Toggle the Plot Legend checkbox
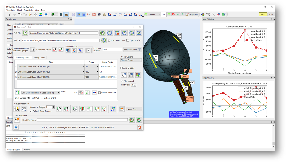 tap(122, 81)
